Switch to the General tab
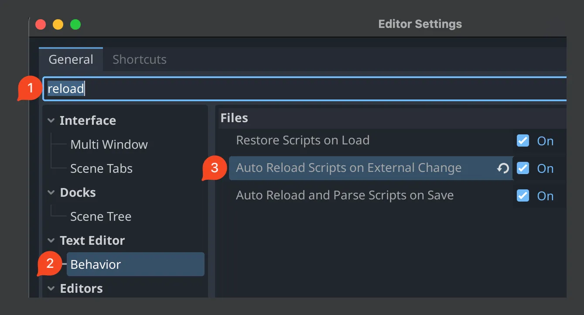Screen dimensions: 584x315 click(71, 59)
